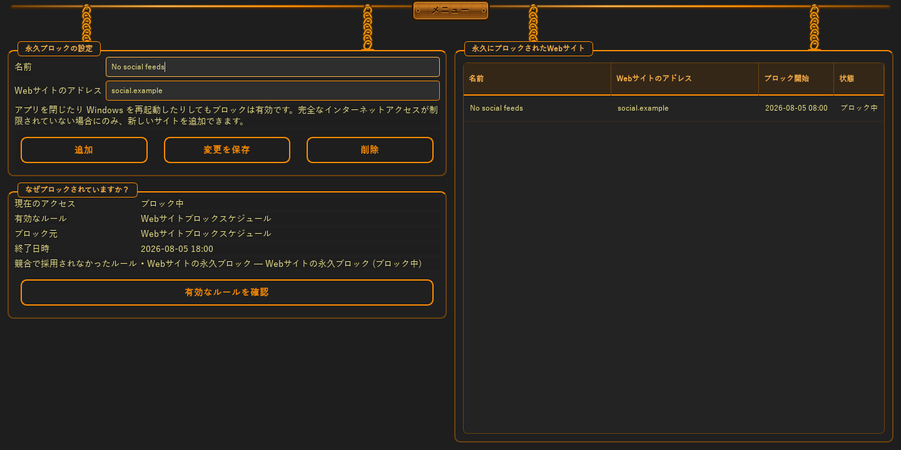Click the 削除 button
This screenshot has height=450, width=901.
[370, 150]
